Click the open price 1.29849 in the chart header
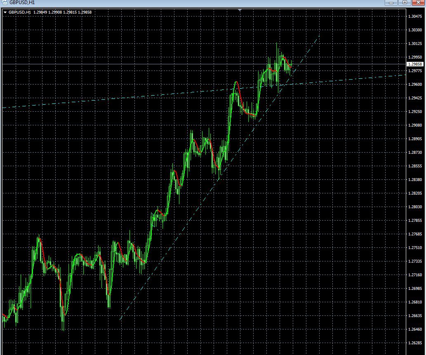The width and height of the screenshot is (426, 355). [x=40, y=12]
